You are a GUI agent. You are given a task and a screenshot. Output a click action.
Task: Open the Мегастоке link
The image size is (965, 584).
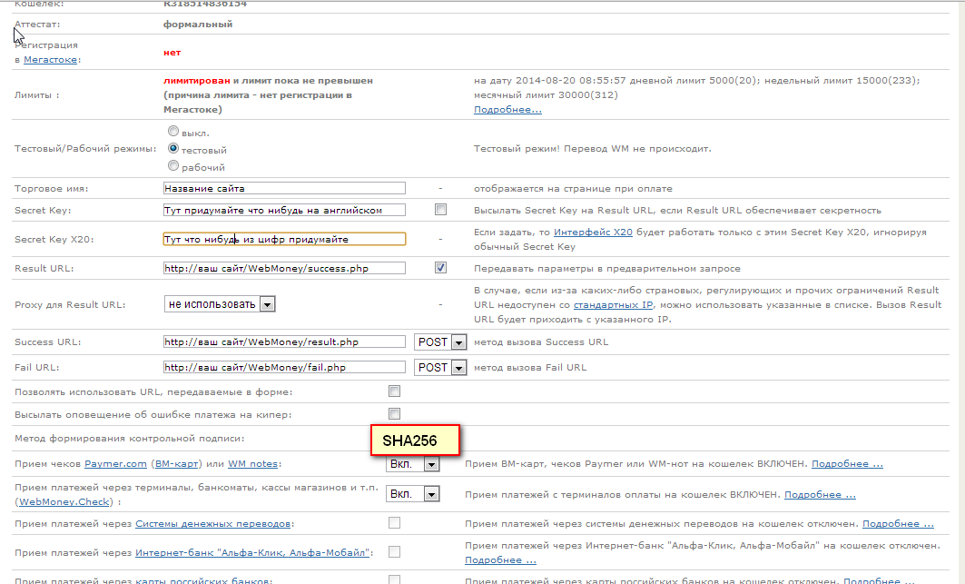51,60
